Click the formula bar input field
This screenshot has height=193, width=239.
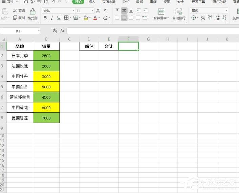[x=153, y=31]
